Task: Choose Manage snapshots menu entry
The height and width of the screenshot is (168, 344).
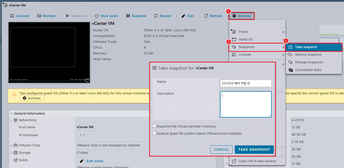Action: click(314, 62)
